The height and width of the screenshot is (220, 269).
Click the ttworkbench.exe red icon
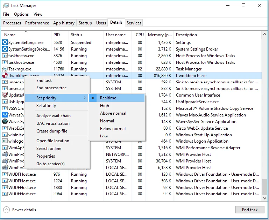click(5, 75)
